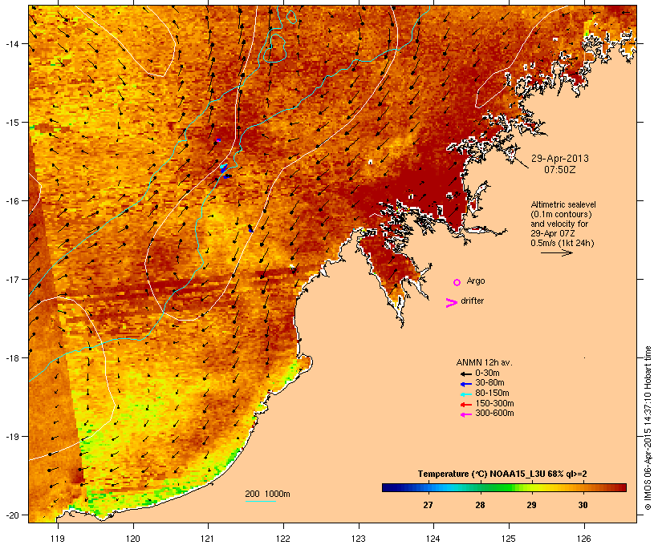Screen dimensions: 658x545
Task: Click the 'drifter' legend label
Action: click(x=472, y=301)
